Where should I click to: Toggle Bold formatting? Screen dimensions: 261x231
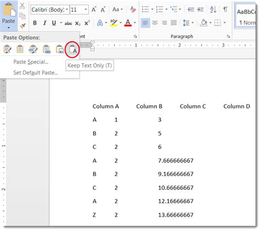point(35,23)
